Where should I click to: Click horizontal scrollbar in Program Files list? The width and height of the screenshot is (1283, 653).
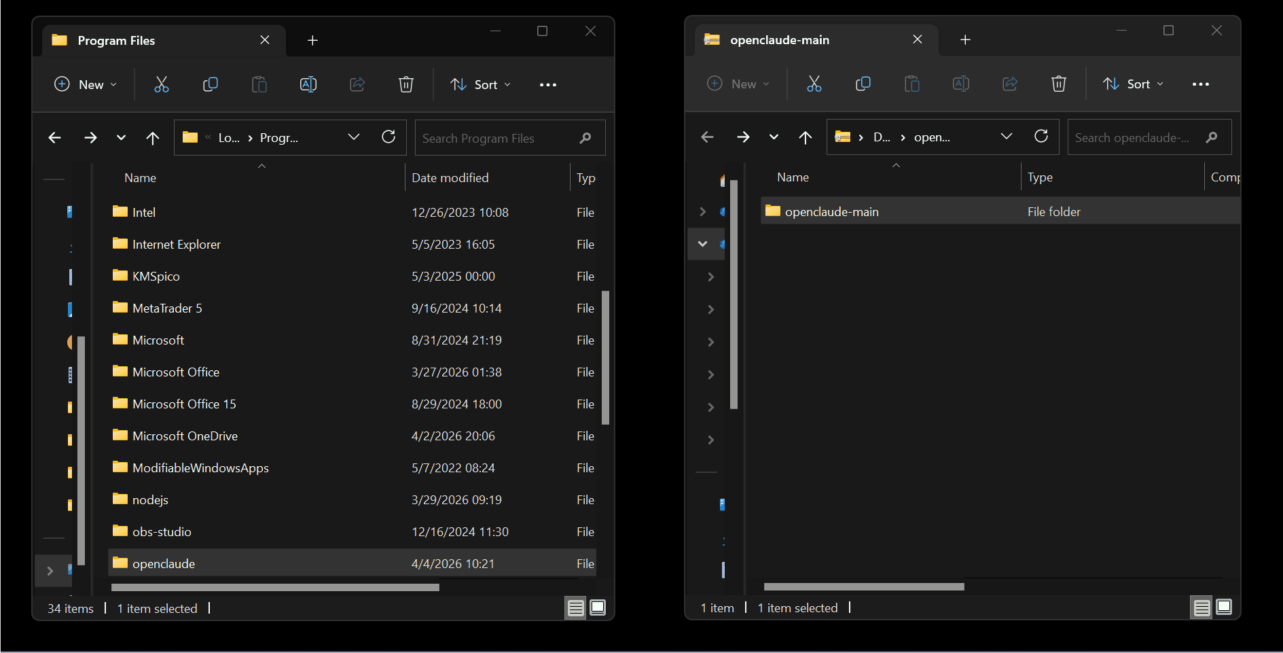[x=275, y=588]
